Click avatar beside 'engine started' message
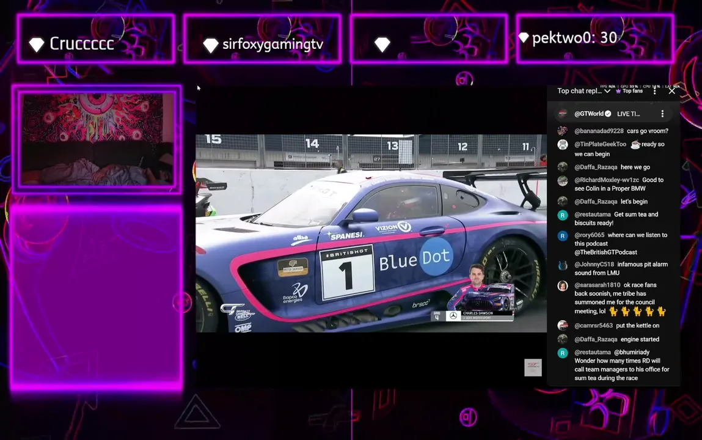This screenshot has width=702, height=440. pos(563,340)
